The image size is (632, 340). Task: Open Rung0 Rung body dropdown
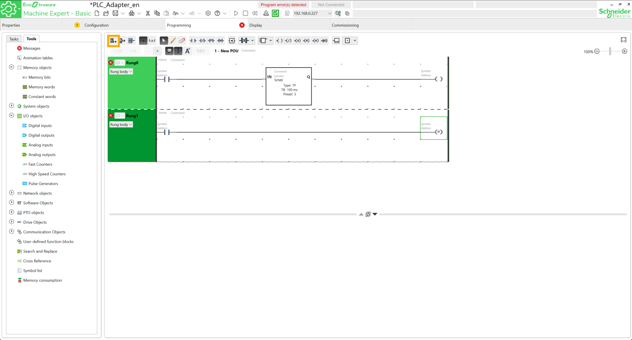[x=121, y=71]
